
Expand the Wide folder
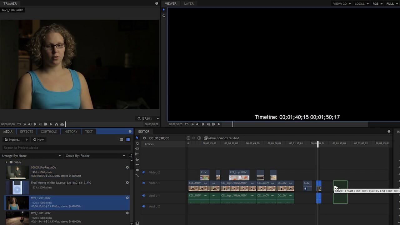click(x=6, y=162)
